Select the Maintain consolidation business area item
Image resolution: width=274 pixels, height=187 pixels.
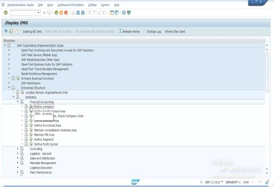55,130
